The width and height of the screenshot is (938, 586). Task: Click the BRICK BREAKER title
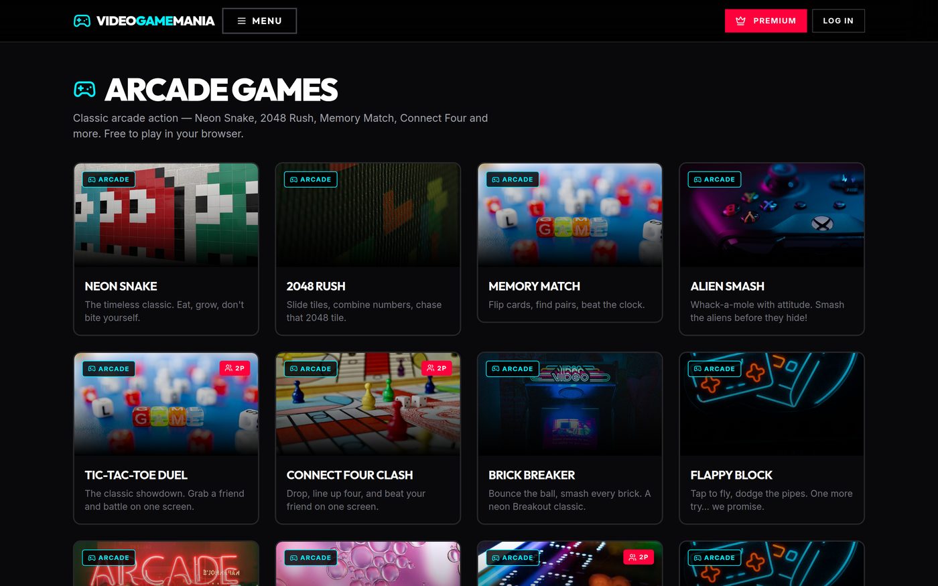coord(531,475)
